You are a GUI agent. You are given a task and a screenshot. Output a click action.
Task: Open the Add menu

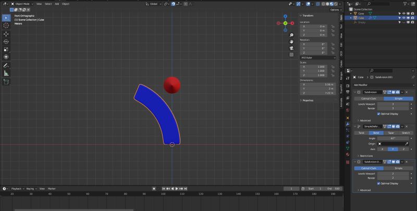(x=57, y=4)
